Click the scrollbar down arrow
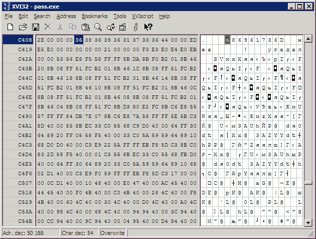The width and height of the screenshot is (316, 239). pyautogui.click(x=309, y=222)
